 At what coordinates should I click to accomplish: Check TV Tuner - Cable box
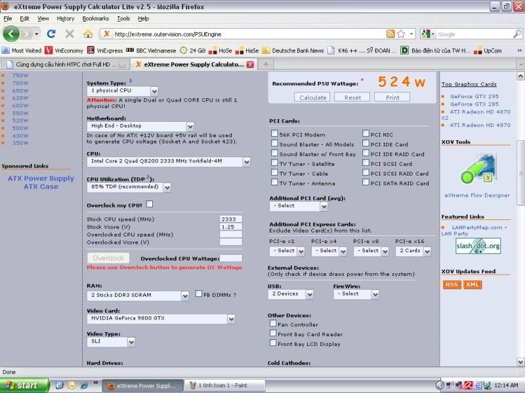point(274,172)
